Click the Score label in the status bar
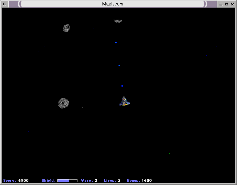Viewport: 237px width, 185px height. tap(9, 181)
